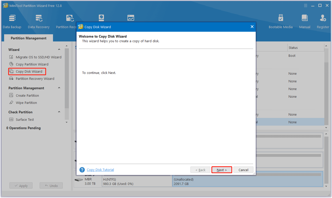Launch Copy Partition Wizard

(29, 64)
